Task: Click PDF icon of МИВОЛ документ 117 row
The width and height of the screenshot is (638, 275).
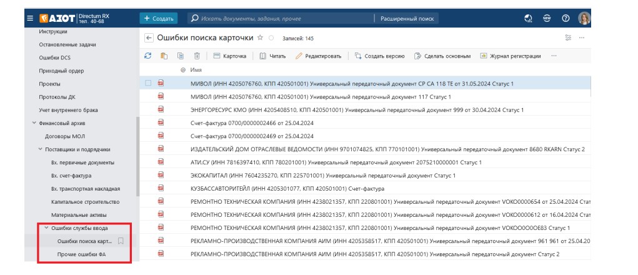Action: click(x=161, y=96)
